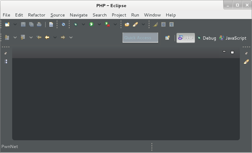Click the Print icon
This screenshot has height=153, width=252.
click(x=39, y=24)
